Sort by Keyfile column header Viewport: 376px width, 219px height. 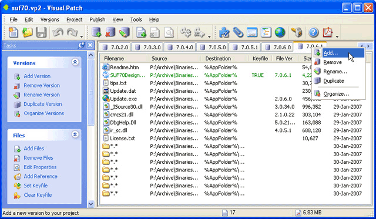click(x=260, y=59)
